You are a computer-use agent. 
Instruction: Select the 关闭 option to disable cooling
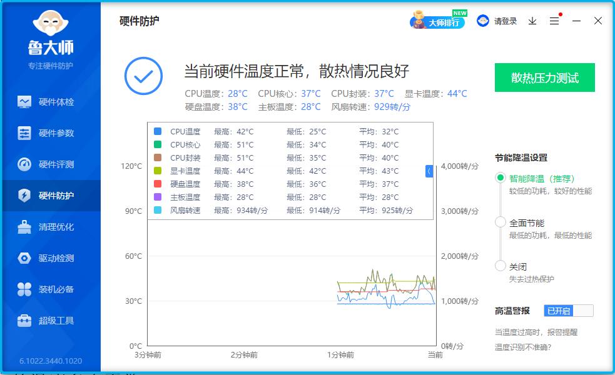click(499, 266)
